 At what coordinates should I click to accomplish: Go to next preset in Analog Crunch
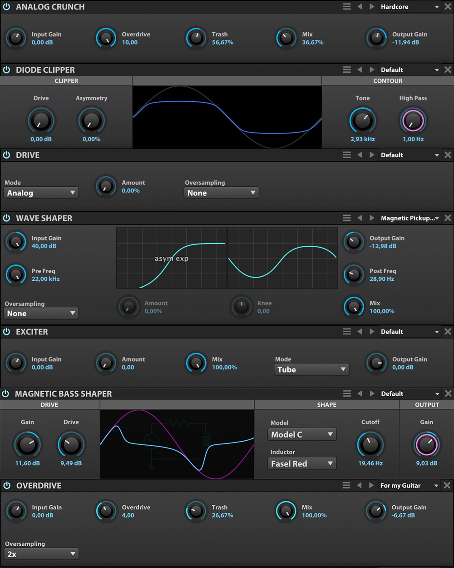point(372,7)
